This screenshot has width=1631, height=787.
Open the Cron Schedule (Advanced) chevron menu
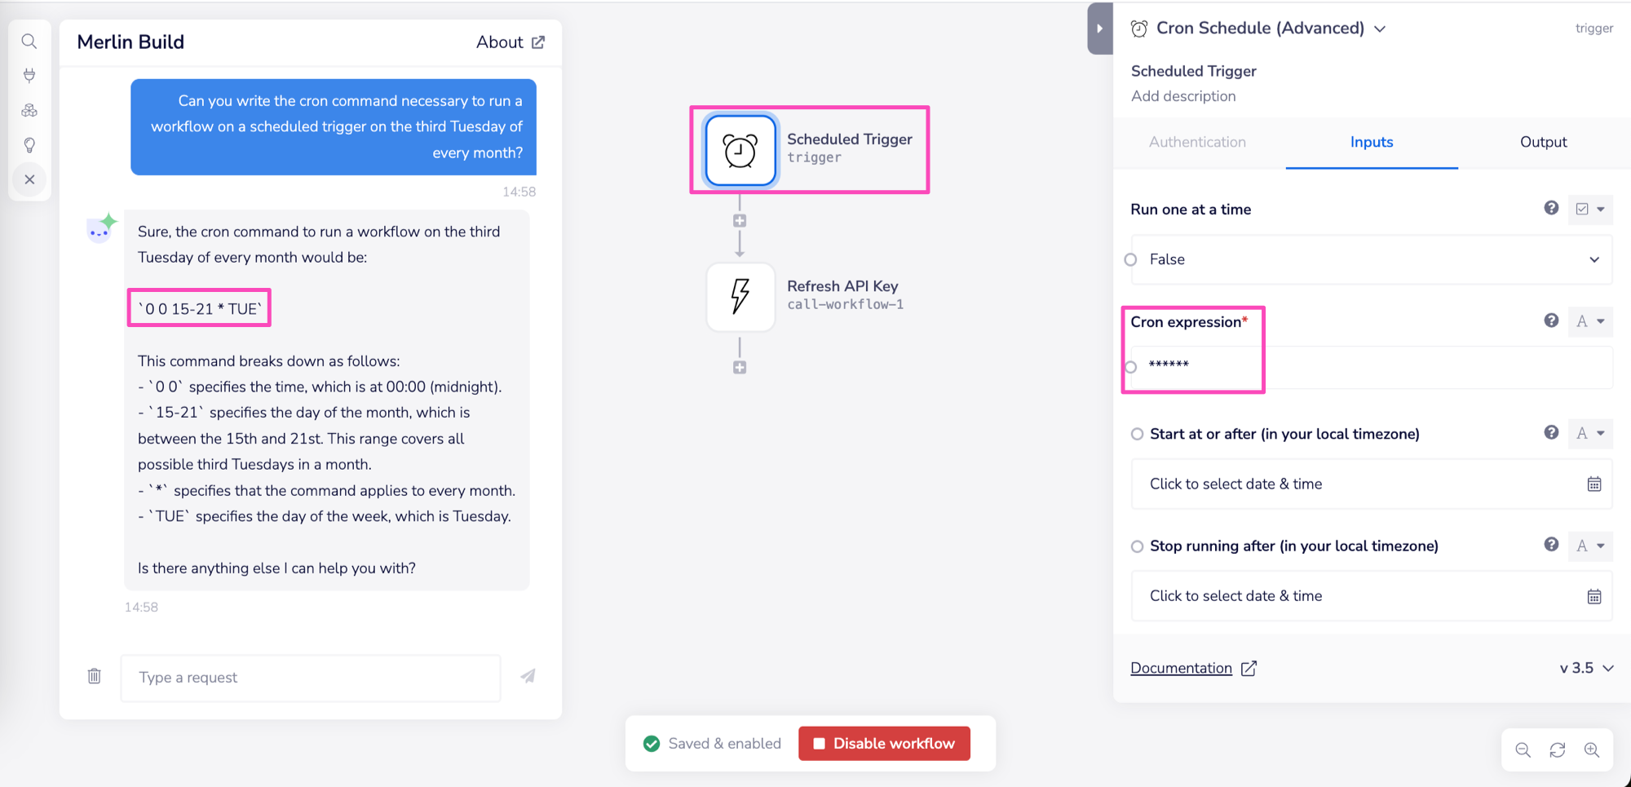pos(1380,29)
